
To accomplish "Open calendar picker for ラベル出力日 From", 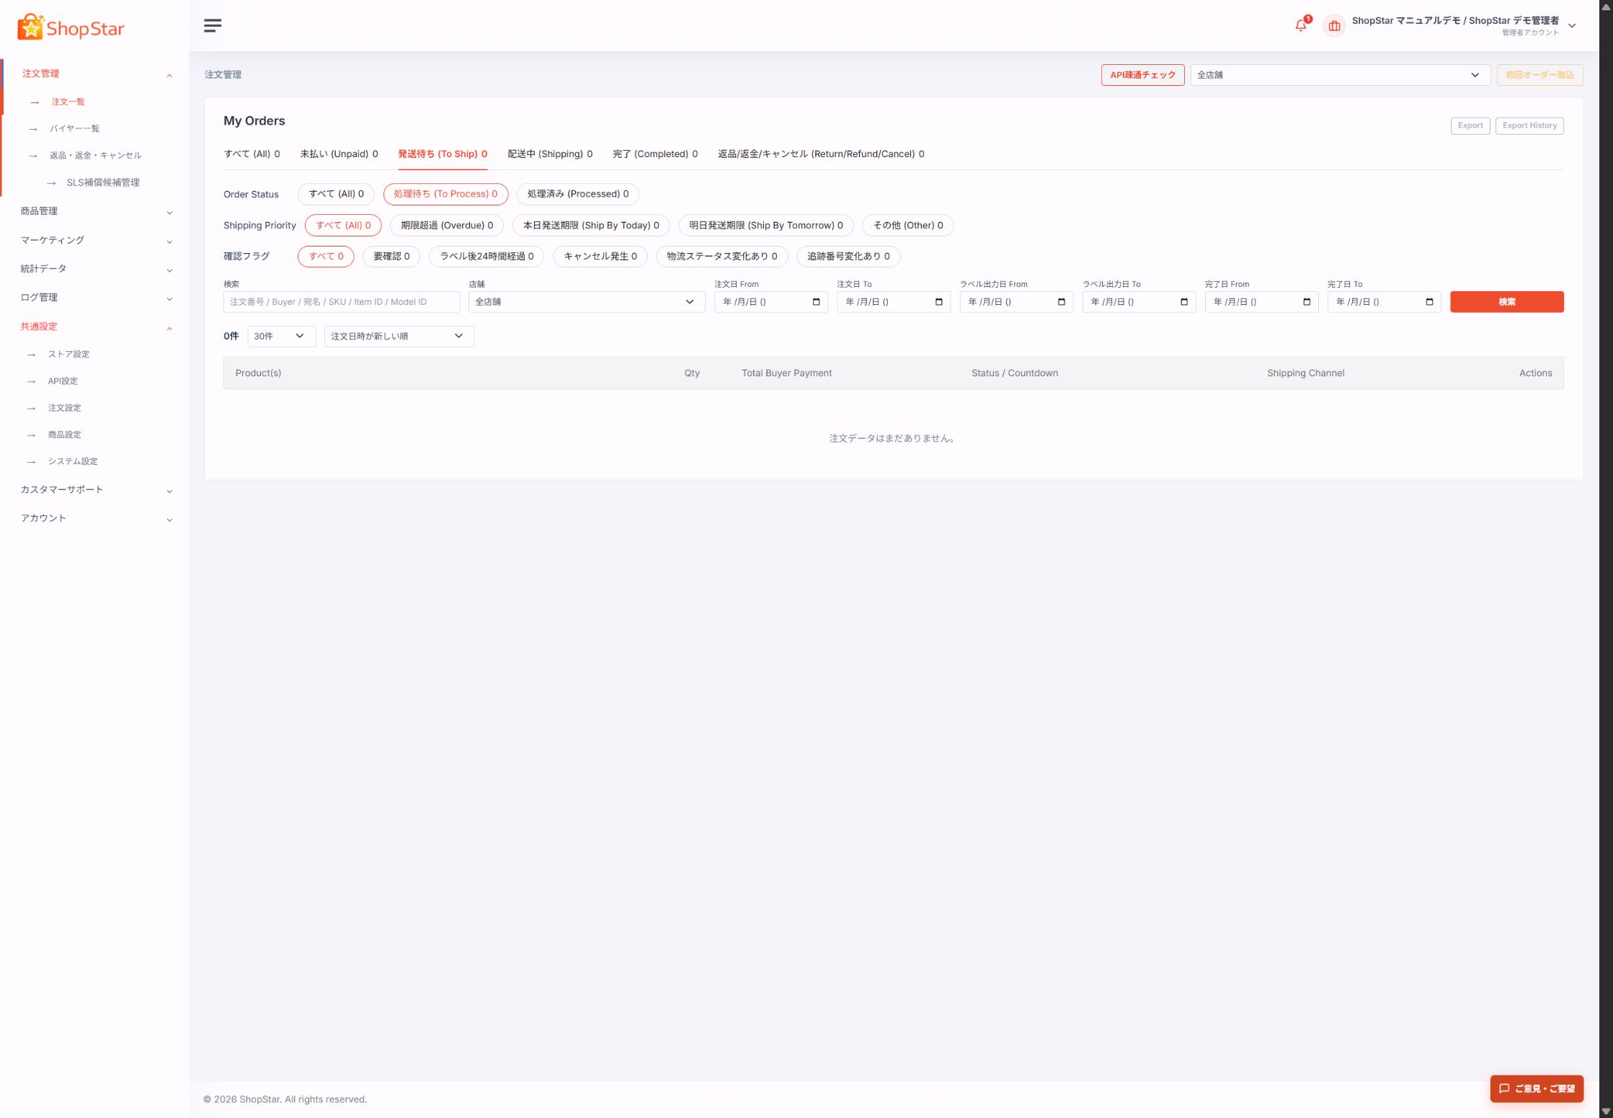I will (x=1061, y=302).
